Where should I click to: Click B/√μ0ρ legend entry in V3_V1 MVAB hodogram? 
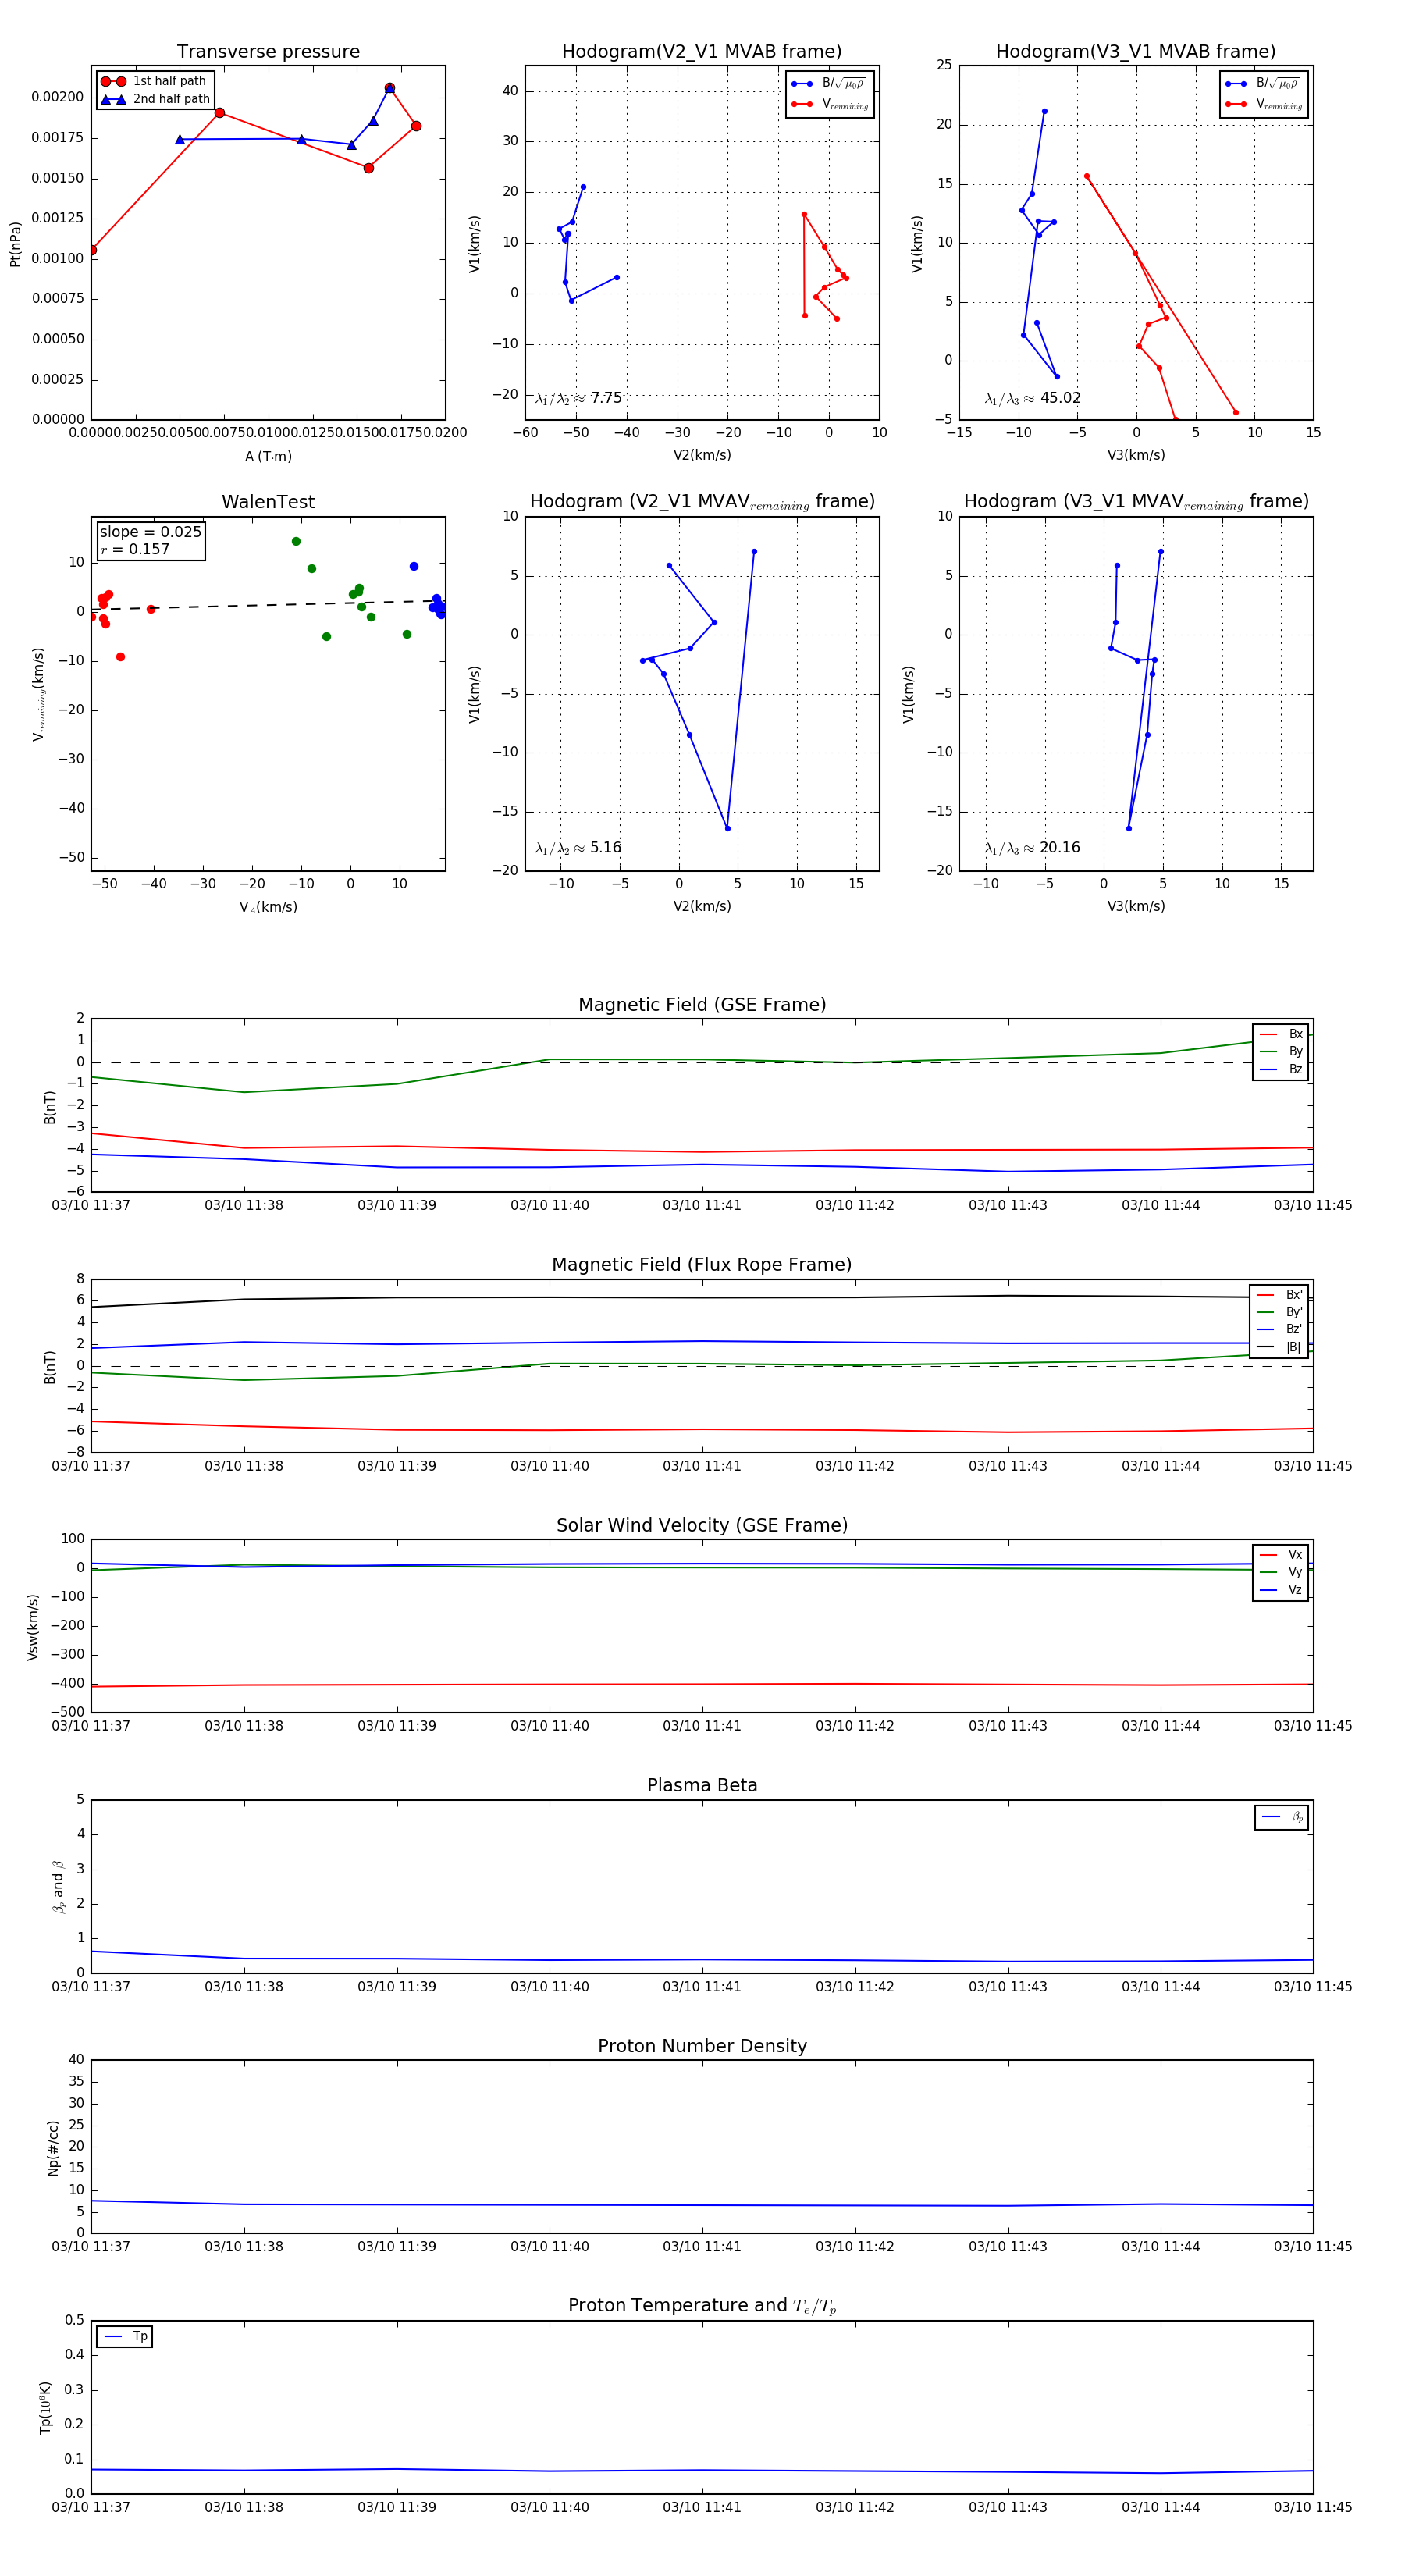click(x=1263, y=84)
